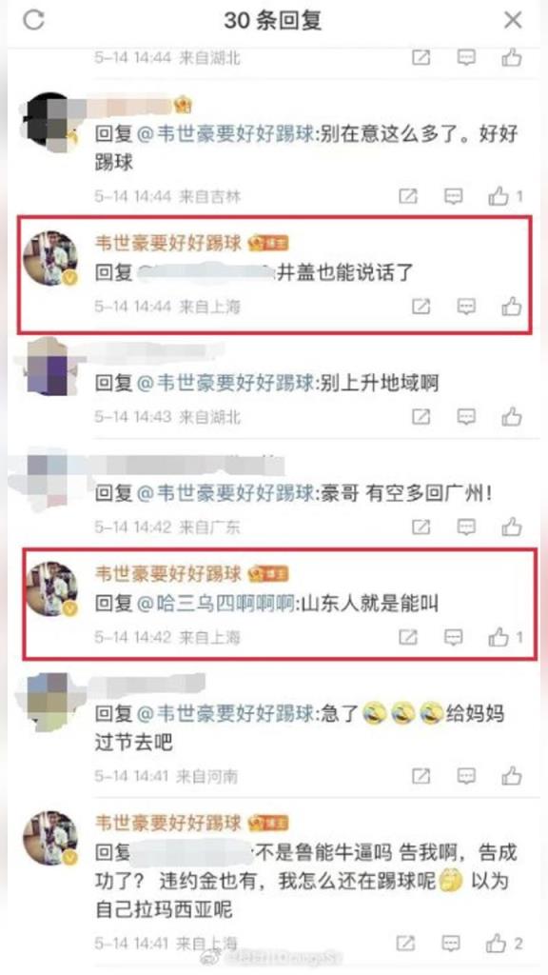View avatar of 井盖也能说话了 reply author

pos(50,258)
